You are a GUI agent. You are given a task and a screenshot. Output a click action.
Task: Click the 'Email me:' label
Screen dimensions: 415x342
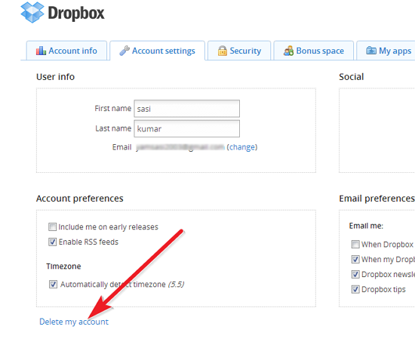366,226
